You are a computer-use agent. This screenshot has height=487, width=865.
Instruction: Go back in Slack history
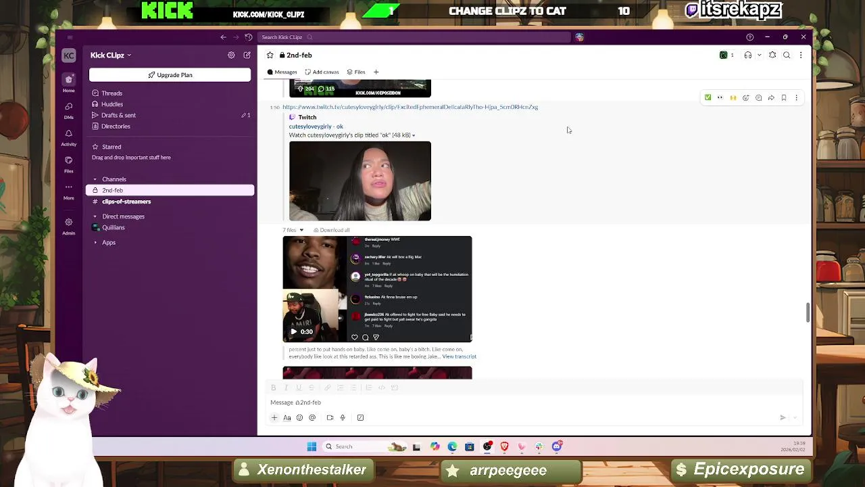coord(223,37)
